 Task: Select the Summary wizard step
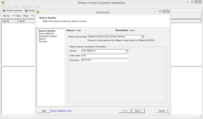(x=43, y=42)
